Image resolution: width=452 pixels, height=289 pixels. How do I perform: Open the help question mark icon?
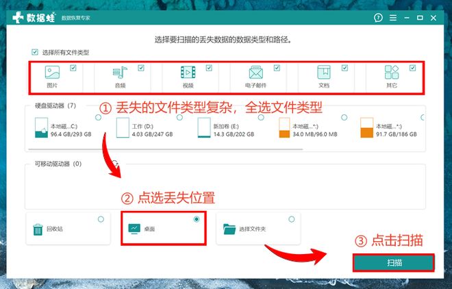click(x=378, y=18)
